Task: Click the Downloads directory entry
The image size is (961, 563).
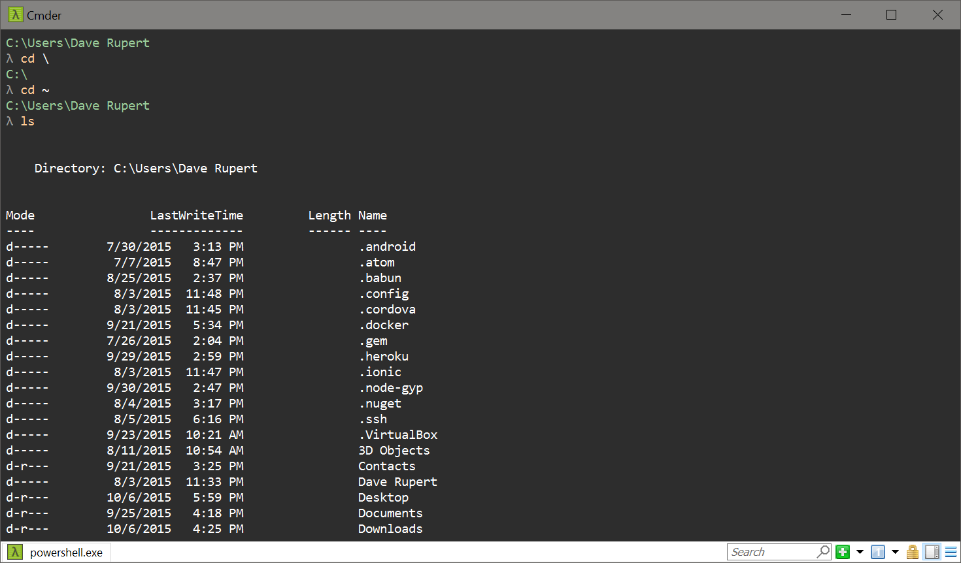Action: (390, 528)
